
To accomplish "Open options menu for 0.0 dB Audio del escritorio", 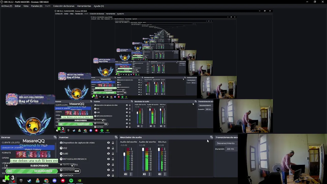I will pyautogui.click(x=149, y=174).
